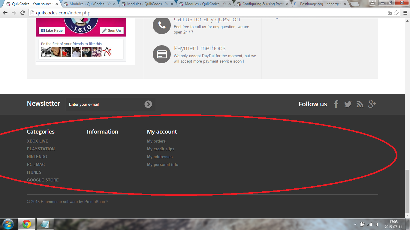The width and height of the screenshot is (410, 230).
Task: Submit the newsletter e-mail arrow button
Action: click(148, 104)
